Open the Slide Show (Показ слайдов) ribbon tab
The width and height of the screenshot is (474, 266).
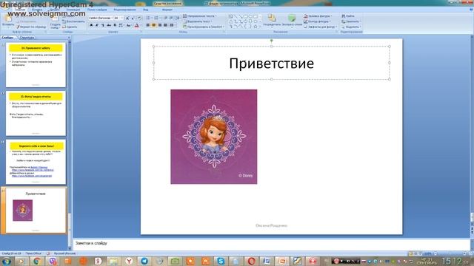(x=97, y=10)
